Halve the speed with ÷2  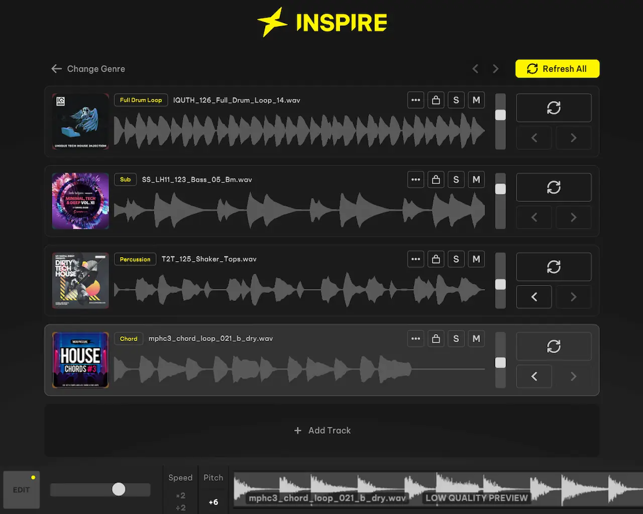180,507
